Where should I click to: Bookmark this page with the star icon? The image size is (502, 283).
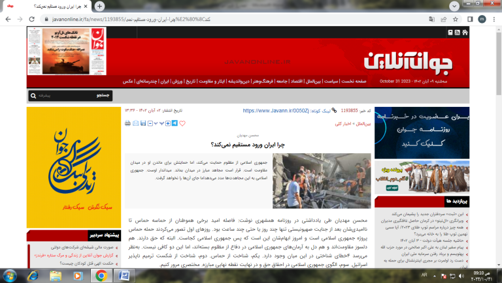454,19
